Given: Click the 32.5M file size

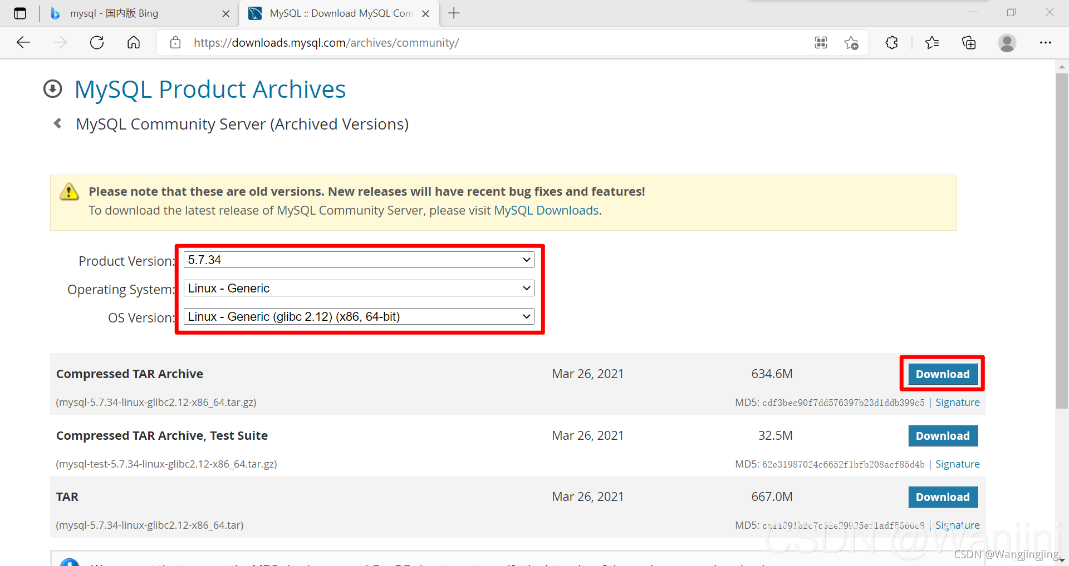Looking at the screenshot, I should [x=775, y=436].
